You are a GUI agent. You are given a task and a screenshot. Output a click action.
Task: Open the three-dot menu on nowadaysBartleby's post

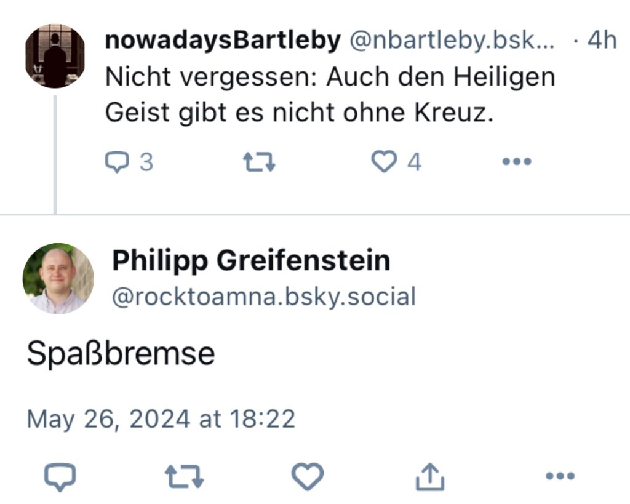click(x=516, y=161)
